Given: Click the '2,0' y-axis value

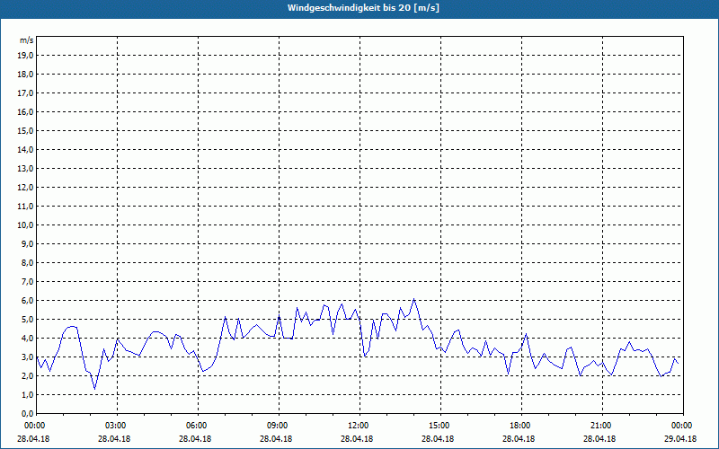Looking at the screenshot, I should tap(28, 376).
